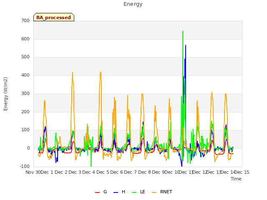This screenshot has width=267, height=200.
Task: Click the orange RNET legend color marker
Action: coord(154,192)
